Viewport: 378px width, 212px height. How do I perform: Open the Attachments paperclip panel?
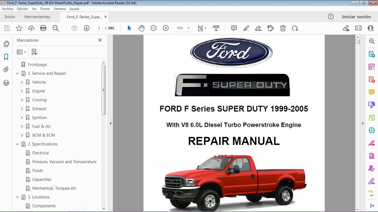[x=6, y=69]
